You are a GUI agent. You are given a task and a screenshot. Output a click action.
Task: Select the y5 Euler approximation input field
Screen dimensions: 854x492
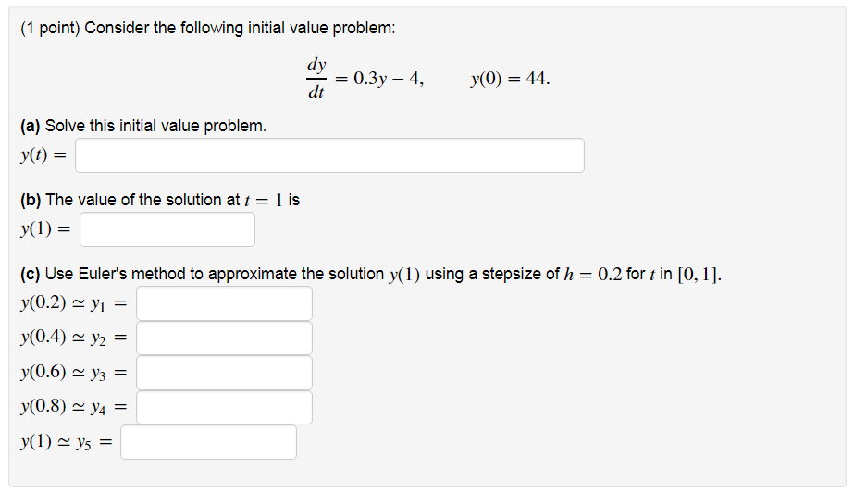pos(208,442)
